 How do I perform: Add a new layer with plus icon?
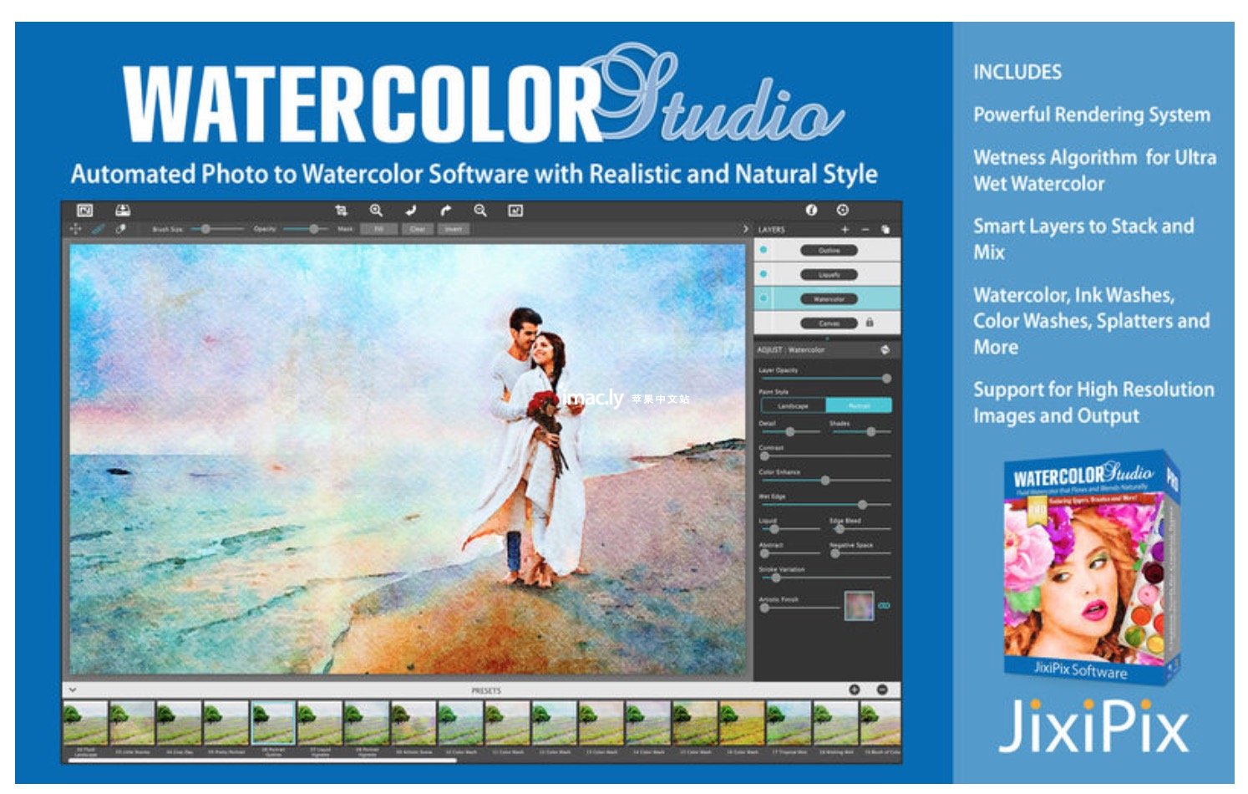pyautogui.click(x=845, y=229)
